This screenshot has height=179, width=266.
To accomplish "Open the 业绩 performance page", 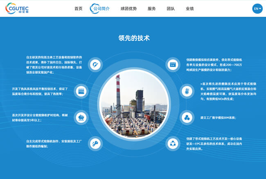I will coord(189,9).
